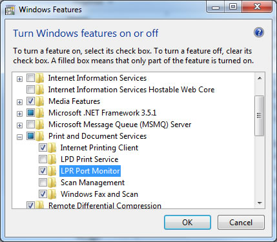Select the Print and Document Services label
This screenshot has width=277, height=242.
click(97, 136)
